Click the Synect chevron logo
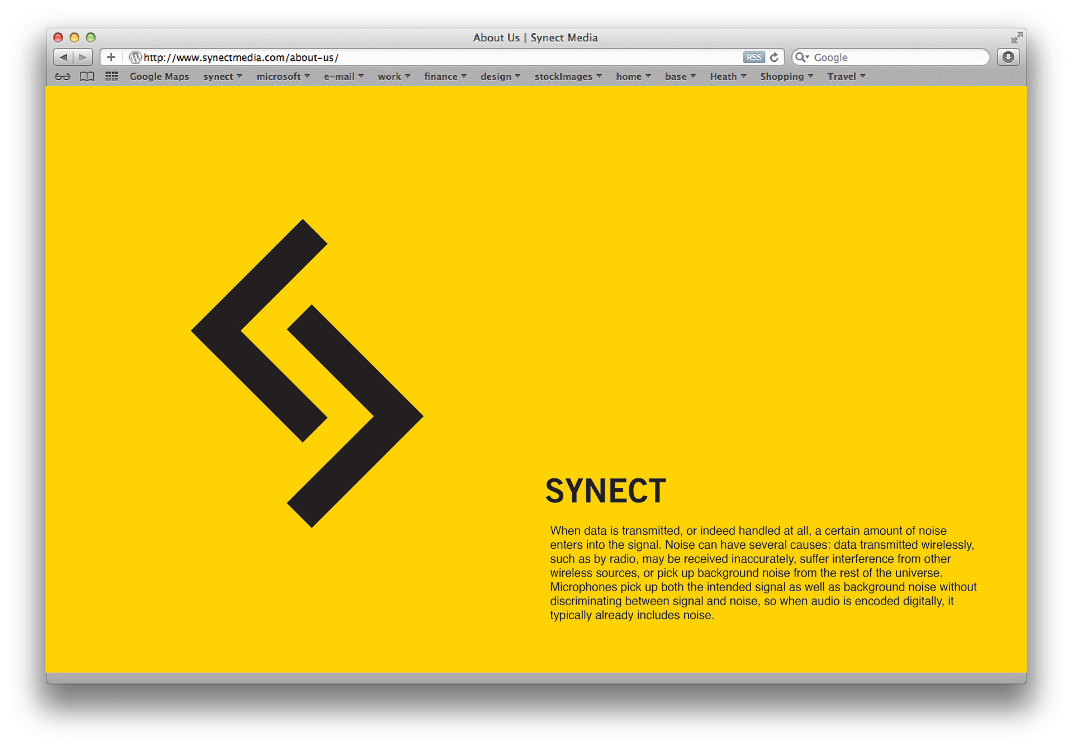 click(307, 373)
